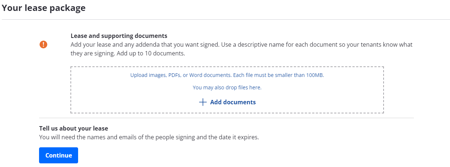This screenshot has width=450, height=167.
Task: Click the divider line under the page title
Action: coord(226,19)
